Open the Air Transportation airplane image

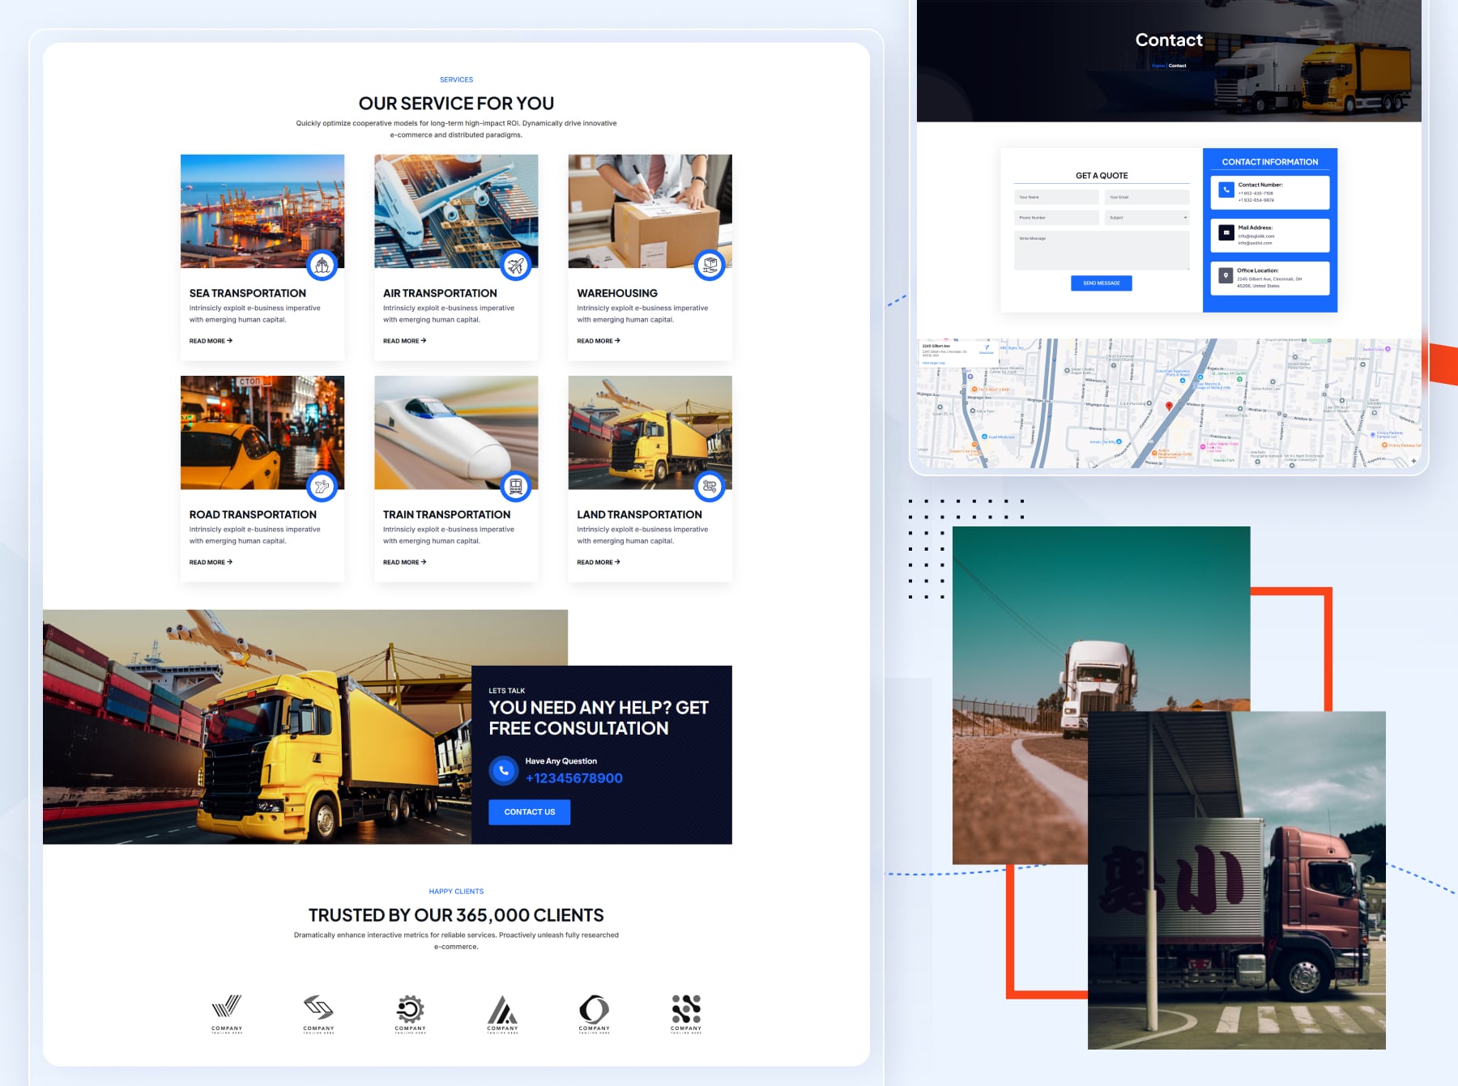pos(456,211)
